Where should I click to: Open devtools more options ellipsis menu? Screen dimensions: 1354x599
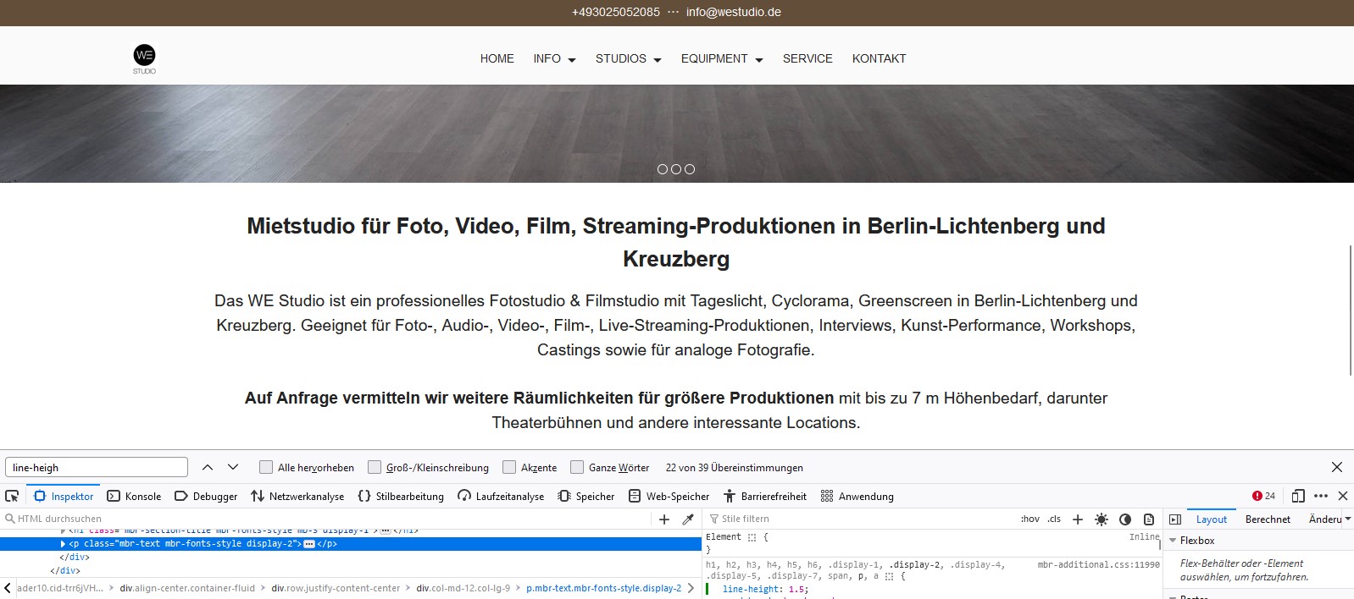(1320, 497)
